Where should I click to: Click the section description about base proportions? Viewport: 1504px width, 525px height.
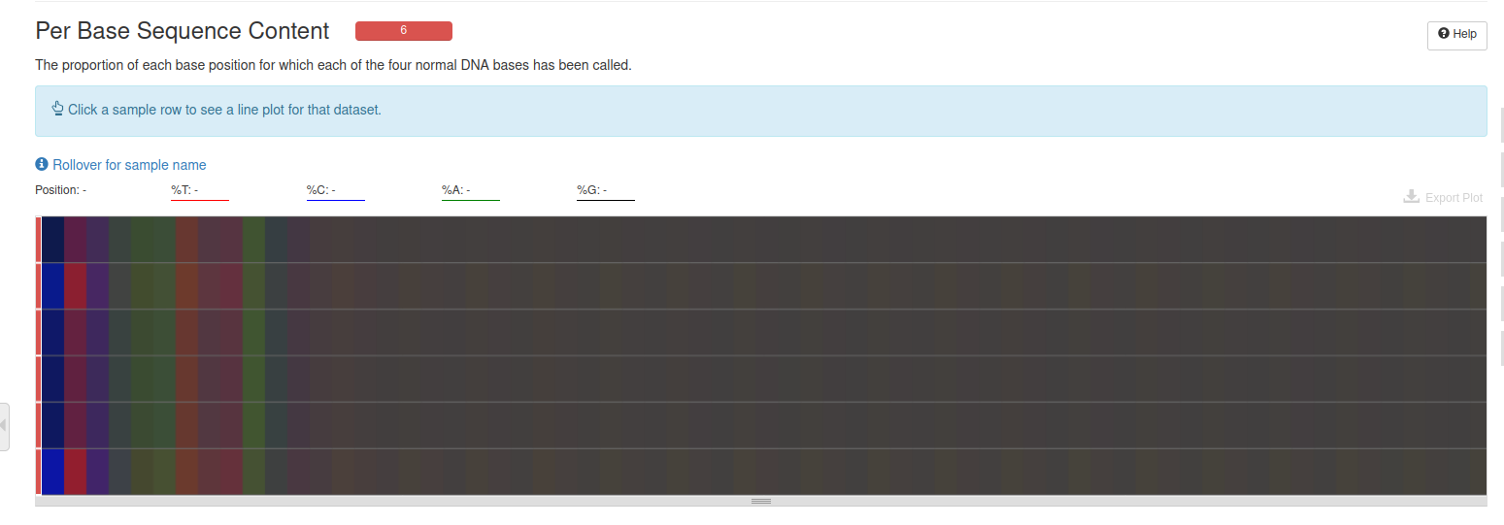tap(333, 66)
